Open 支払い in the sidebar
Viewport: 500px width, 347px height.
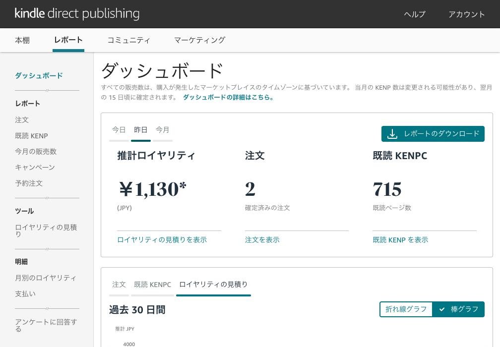(x=25, y=294)
